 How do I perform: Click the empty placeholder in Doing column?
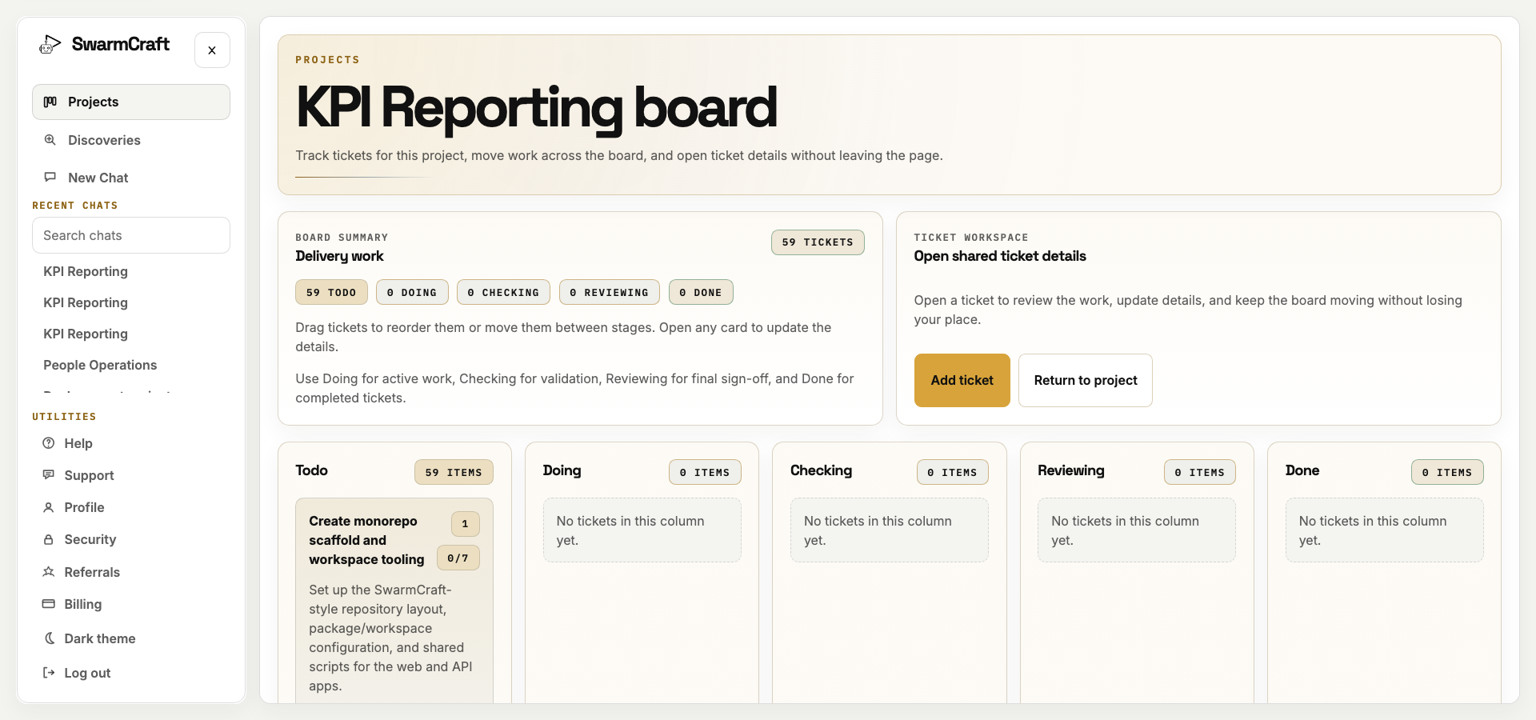642,530
